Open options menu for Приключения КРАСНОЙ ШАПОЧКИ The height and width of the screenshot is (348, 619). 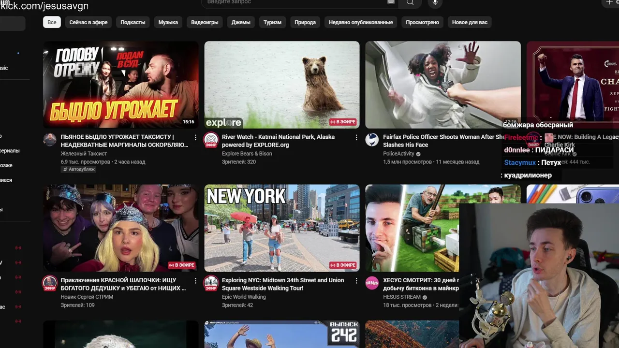point(195,281)
